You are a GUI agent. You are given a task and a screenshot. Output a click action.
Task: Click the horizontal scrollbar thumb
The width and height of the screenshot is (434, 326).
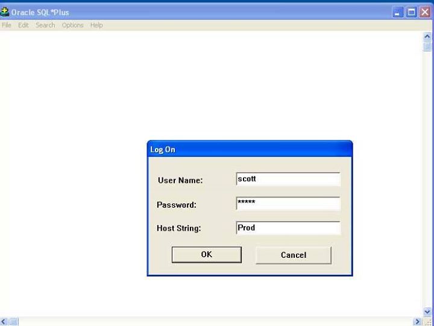(13, 322)
